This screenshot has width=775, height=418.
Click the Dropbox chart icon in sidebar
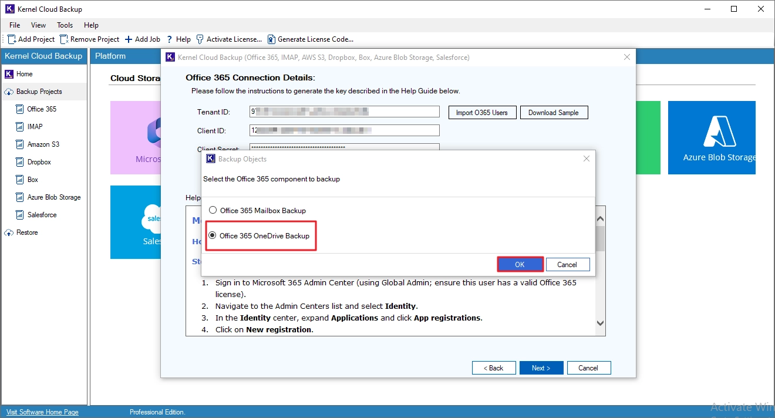(x=21, y=162)
